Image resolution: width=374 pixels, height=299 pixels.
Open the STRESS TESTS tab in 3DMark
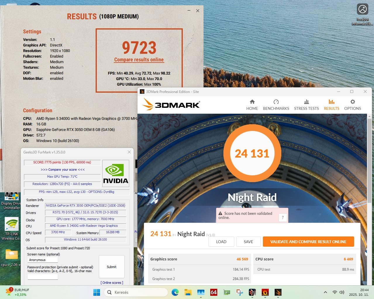[306, 105]
